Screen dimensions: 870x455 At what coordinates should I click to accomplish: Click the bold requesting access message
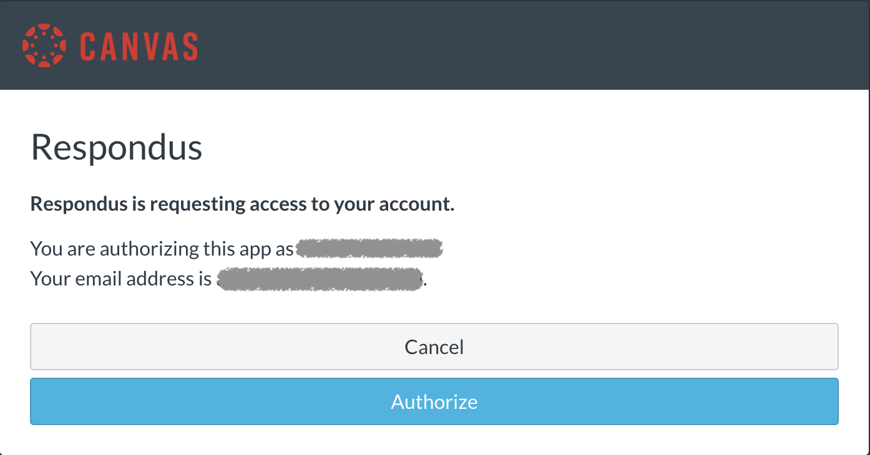[242, 204]
